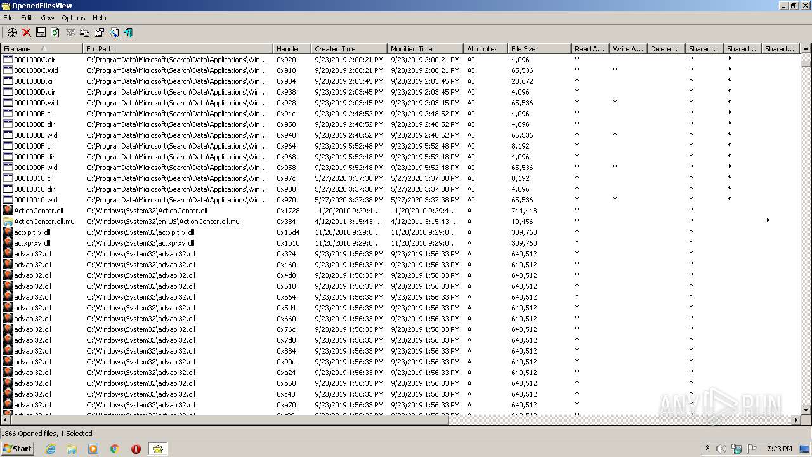This screenshot has width=812, height=457.
Task: Launch Opera browser from taskbar
Action: 136,449
